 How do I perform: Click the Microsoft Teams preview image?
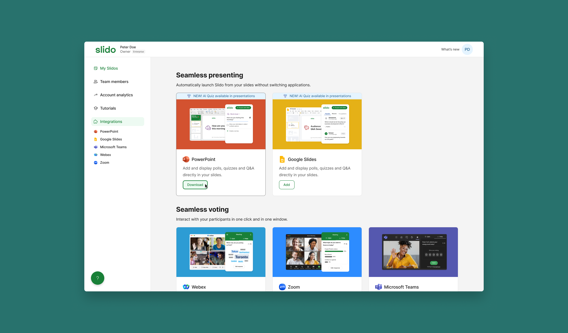[413, 252]
